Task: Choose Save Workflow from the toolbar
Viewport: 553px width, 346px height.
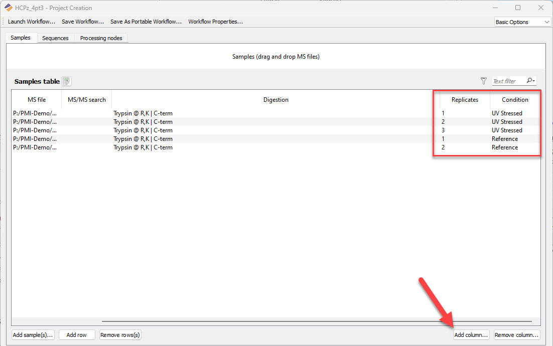Action: click(83, 22)
